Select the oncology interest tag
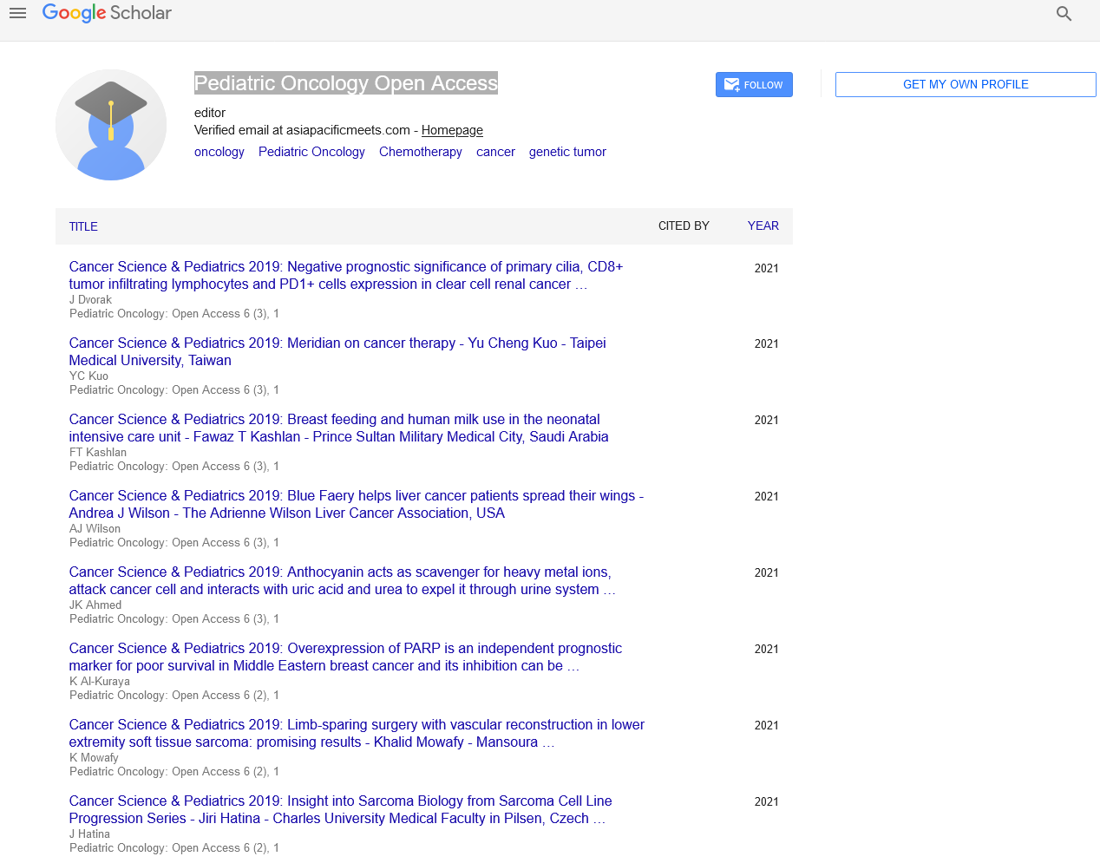The image size is (1100, 863). click(x=219, y=152)
